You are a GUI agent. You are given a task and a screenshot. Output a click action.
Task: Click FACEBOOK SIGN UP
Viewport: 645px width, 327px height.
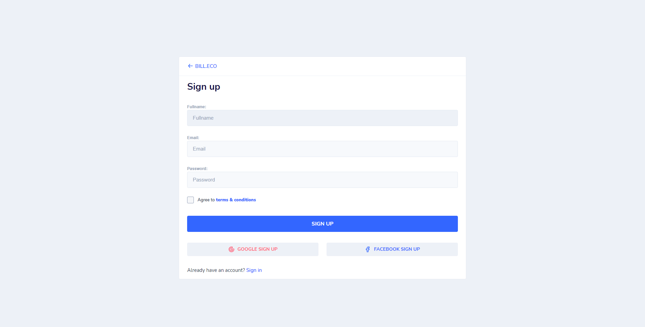click(392, 249)
